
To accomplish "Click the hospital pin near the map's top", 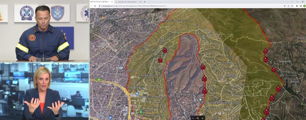I will [163, 19].
